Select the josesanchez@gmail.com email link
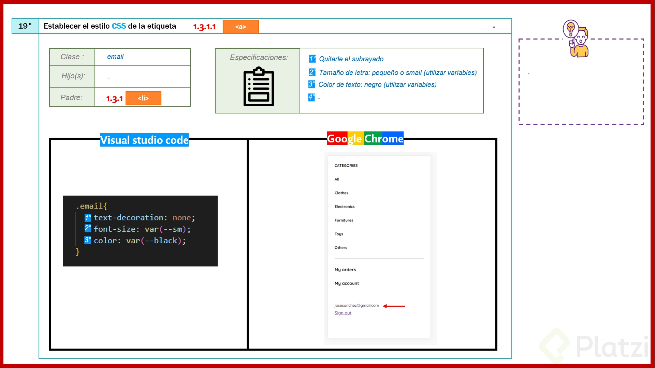Viewport: 655px width, 368px height. 356,305
